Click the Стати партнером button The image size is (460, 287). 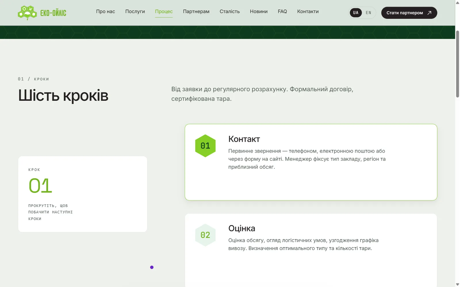[409, 13]
